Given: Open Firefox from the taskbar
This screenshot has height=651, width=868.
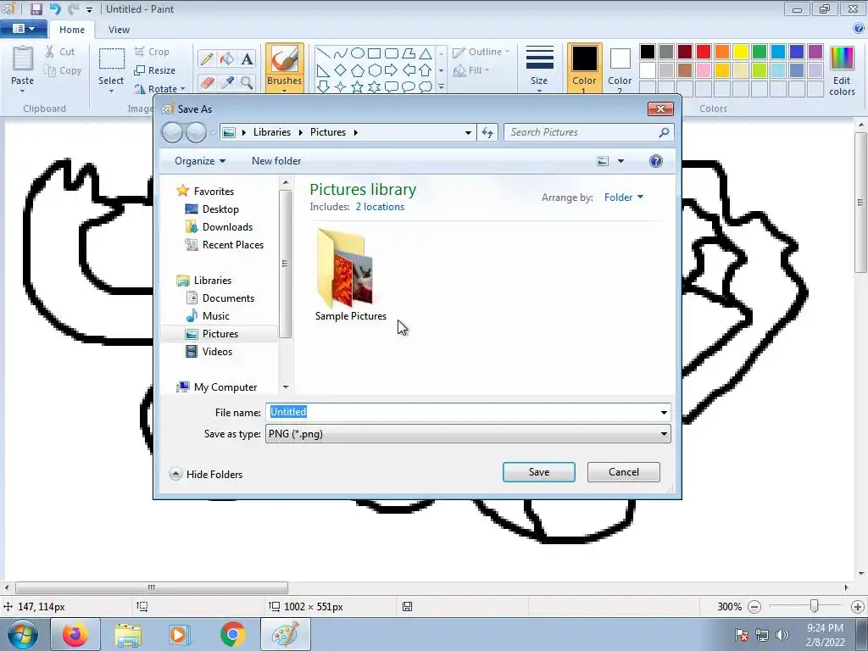Looking at the screenshot, I should point(75,634).
